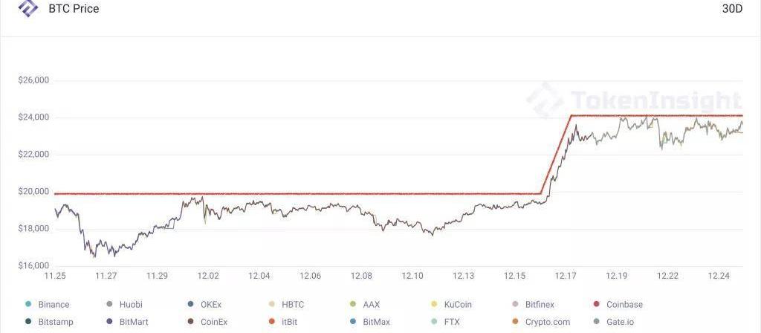Click the AAX legend dot
Viewport: 761px width, 333px height.
(353, 304)
